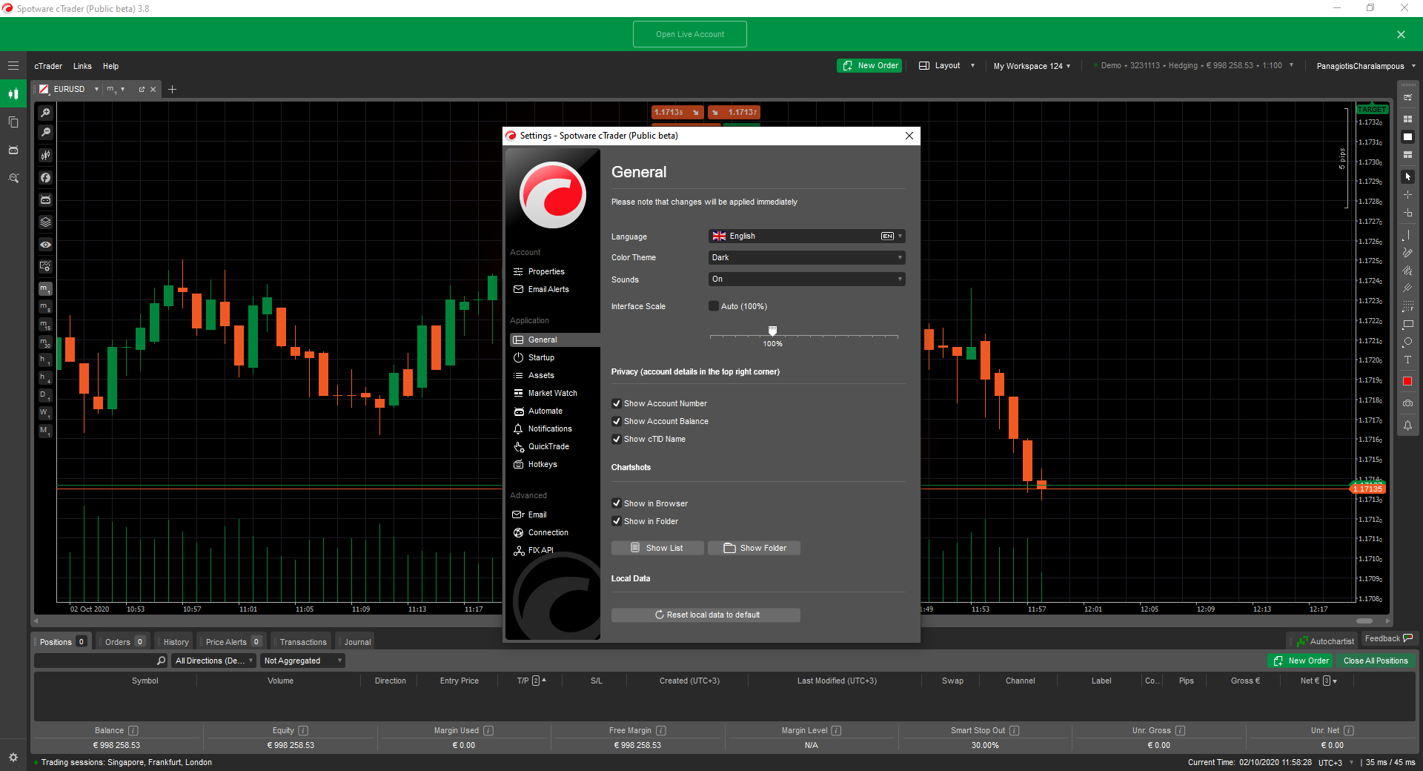Add a price alert with bell icon

[1407, 426]
